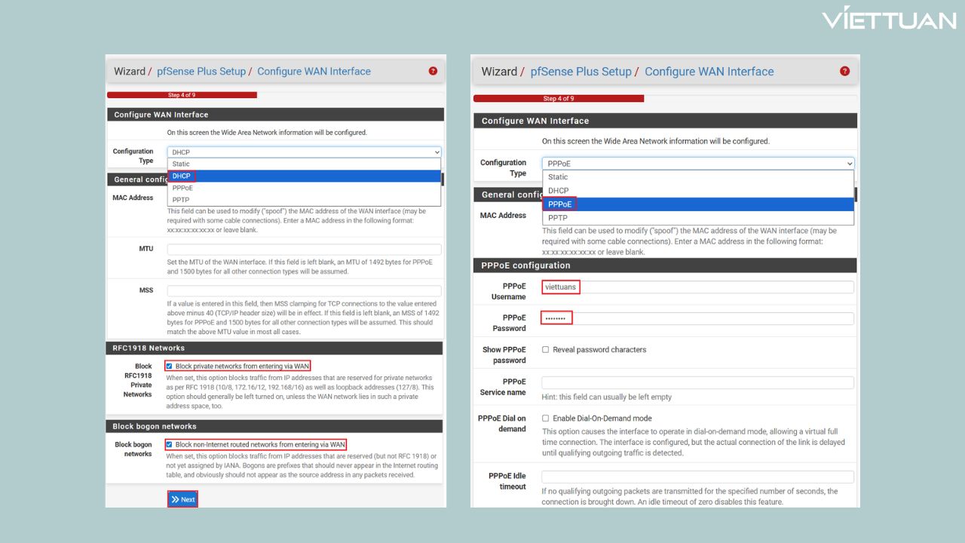Click the MTU input field

pos(304,250)
